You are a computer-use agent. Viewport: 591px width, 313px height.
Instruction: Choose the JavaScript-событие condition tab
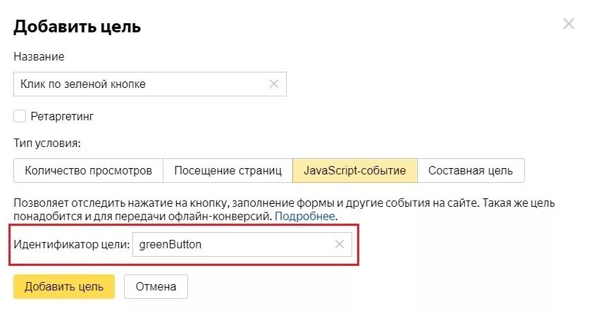click(x=354, y=170)
